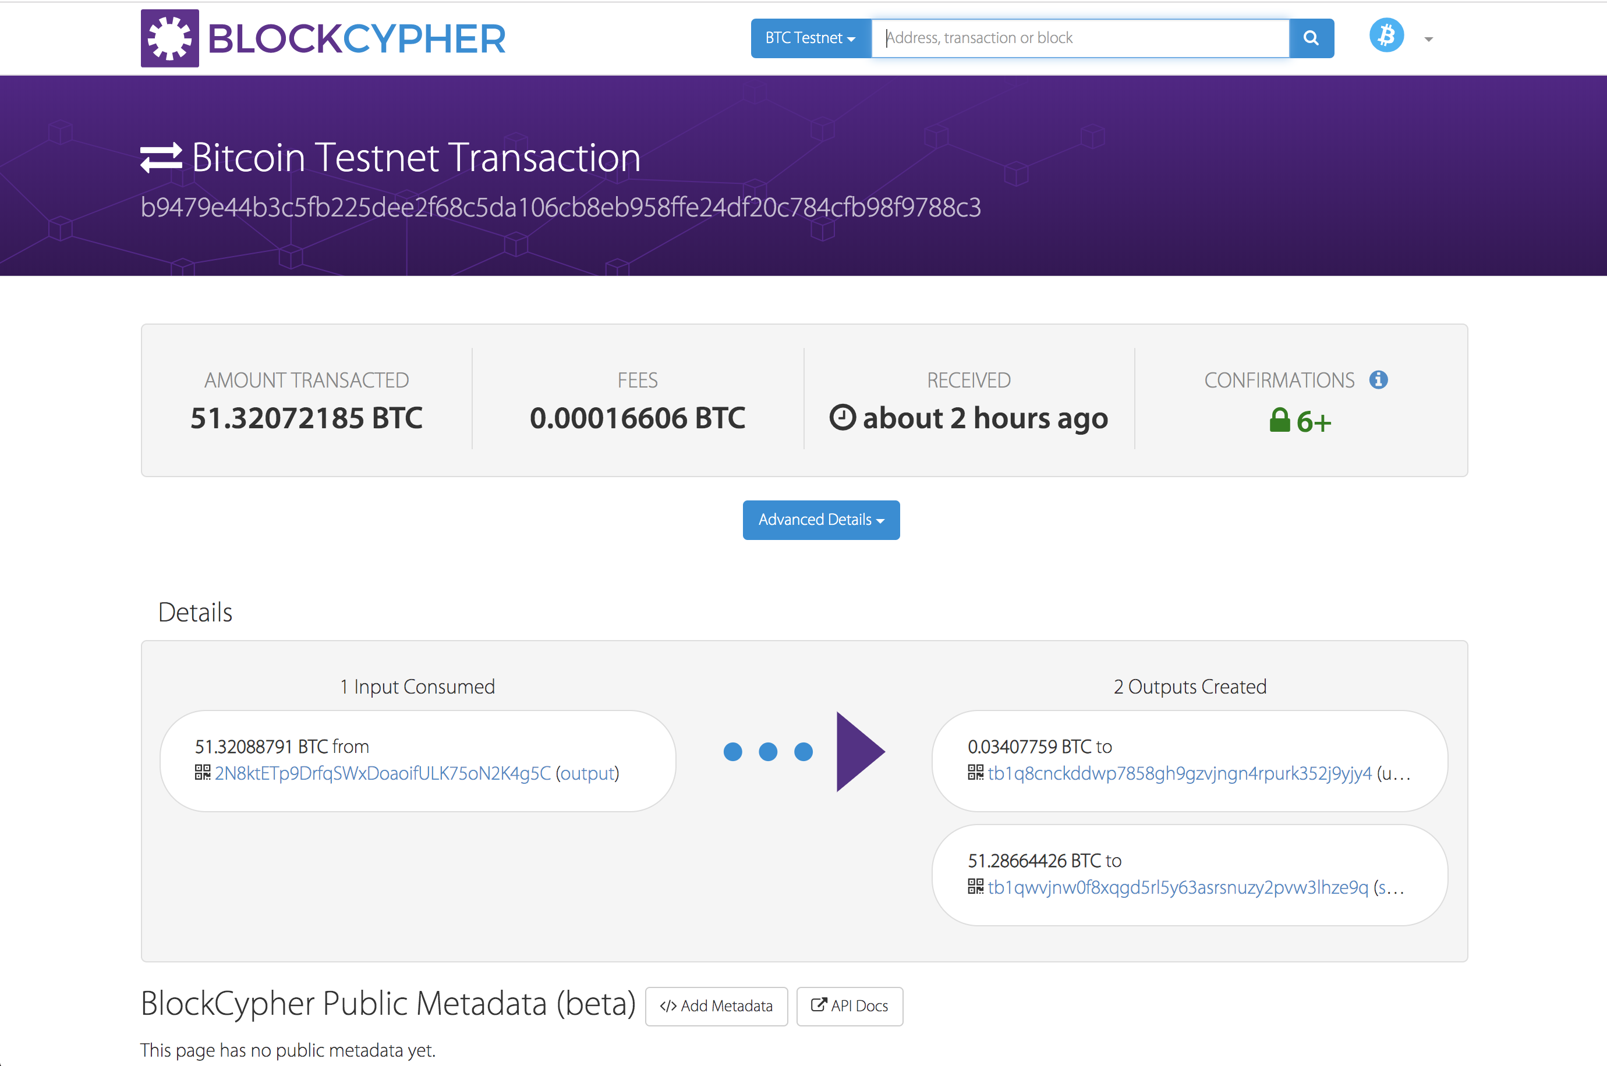Viewport: 1607px width, 1066px height.
Task: Focus the address, transaction or block field
Action: point(1079,38)
